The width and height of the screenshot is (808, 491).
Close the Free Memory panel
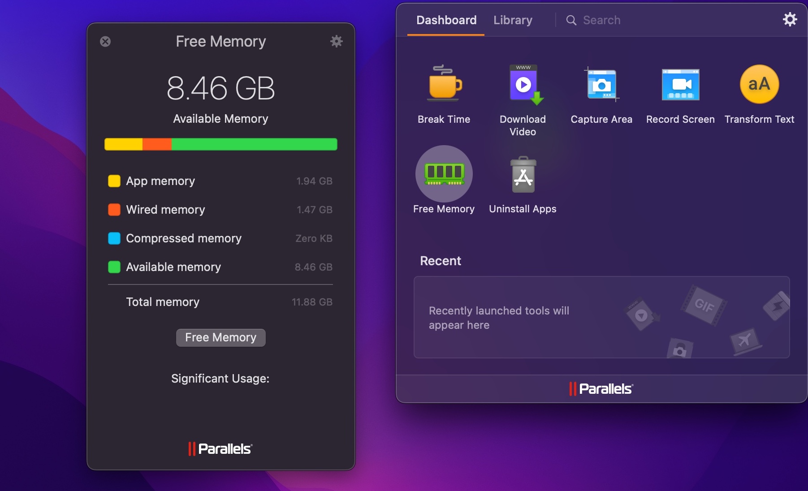[105, 42]
